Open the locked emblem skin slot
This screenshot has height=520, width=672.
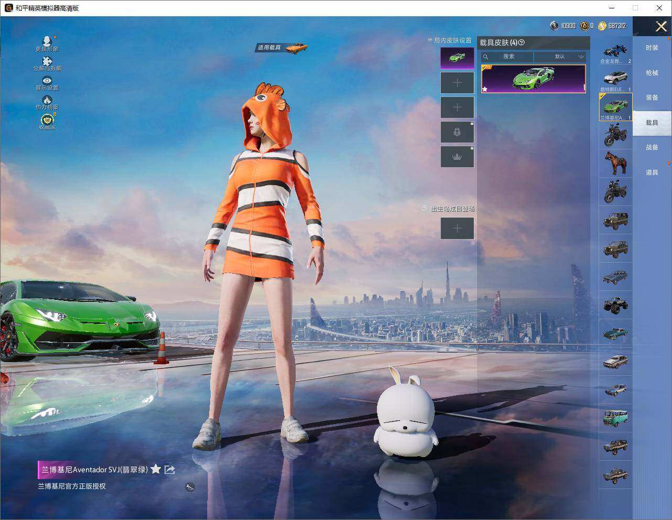pos(457,132)
